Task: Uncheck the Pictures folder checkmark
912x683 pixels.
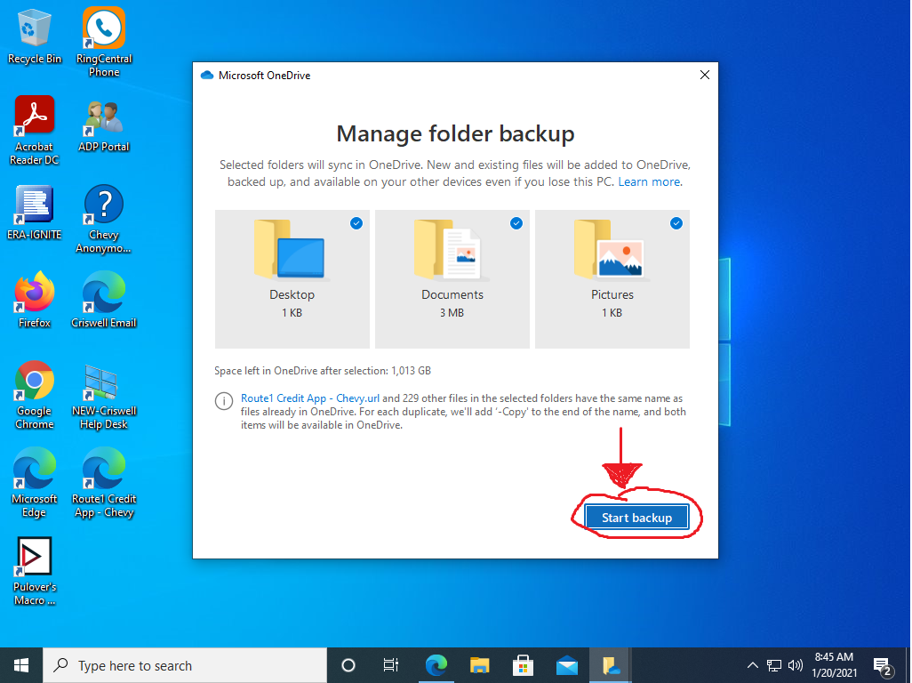Action: (x=676, y=223)
